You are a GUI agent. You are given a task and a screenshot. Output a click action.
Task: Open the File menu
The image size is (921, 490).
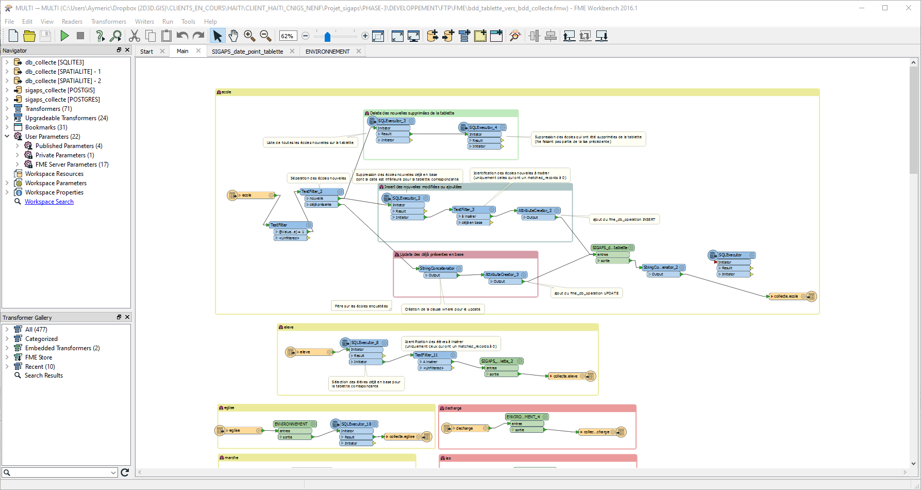tap(9, 22)
